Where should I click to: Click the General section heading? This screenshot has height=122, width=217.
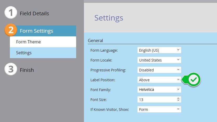95,40
